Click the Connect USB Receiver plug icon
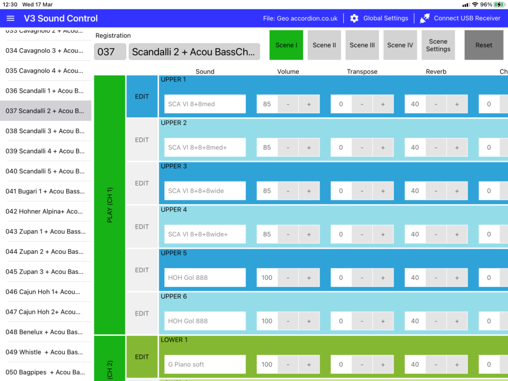 (x=425, y=18)
